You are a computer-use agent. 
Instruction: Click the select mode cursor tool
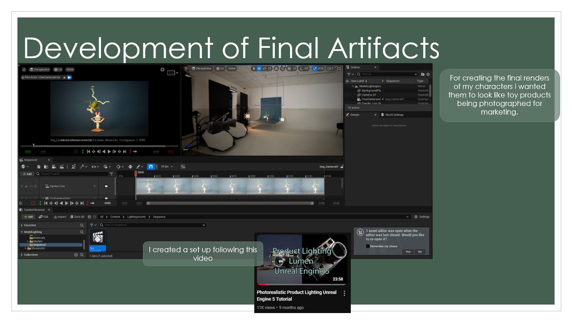[253, 68]
